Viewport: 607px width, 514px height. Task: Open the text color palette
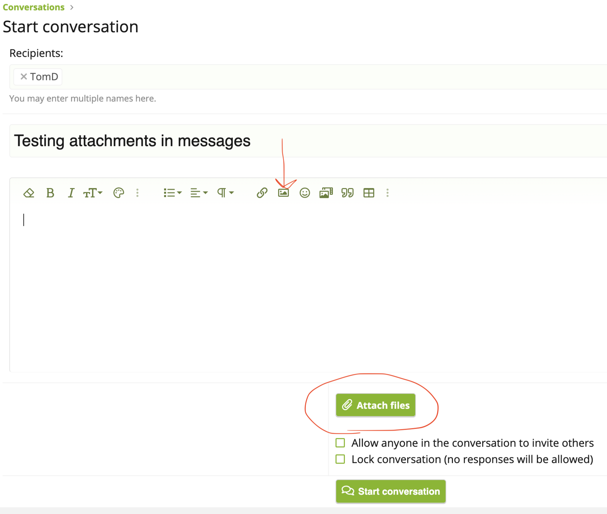(x=118, y=193)
